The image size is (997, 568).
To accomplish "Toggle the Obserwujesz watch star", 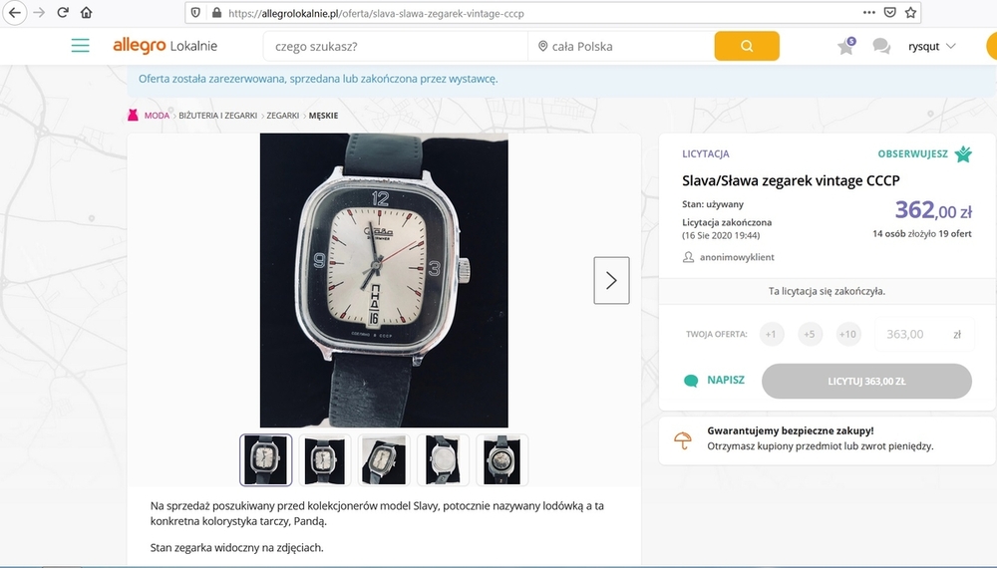I will tap(963, 153).
